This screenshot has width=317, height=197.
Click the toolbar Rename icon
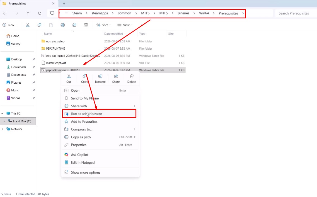coord(63,25)
